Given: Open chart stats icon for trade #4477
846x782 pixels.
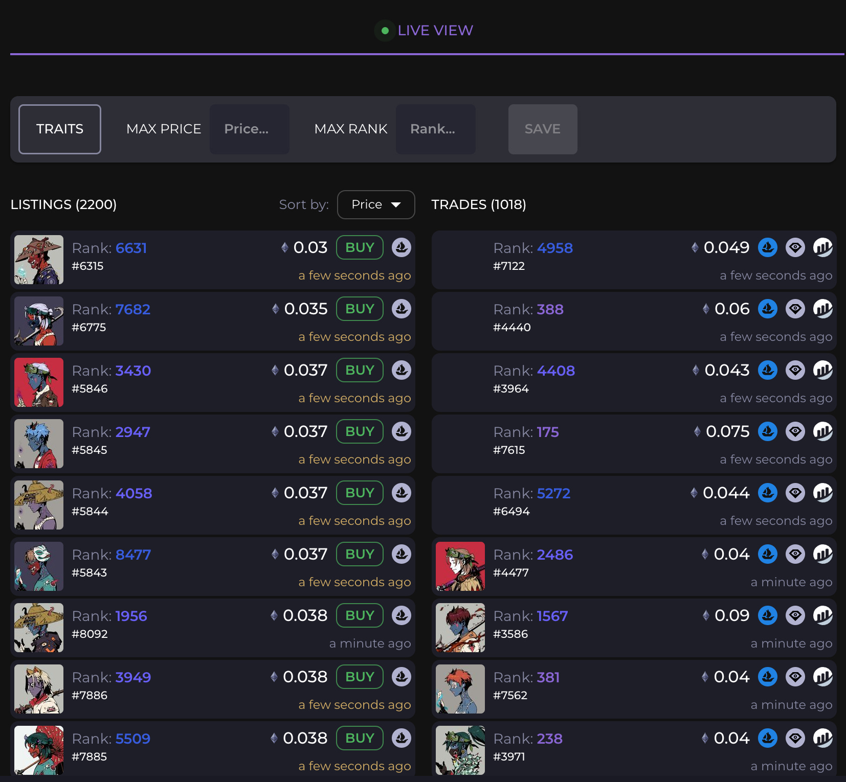Looking at the screenshot, I should [x=823, y=554].
